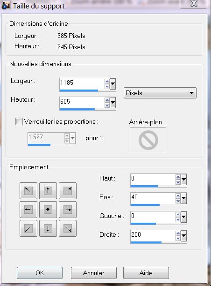Enable Verrouiller les proportions checkbox
Image resolution: width=211 pixels, height=286 pixels.
tap(19, 121)
